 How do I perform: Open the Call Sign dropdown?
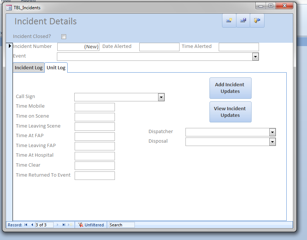[x=161, y=97]
